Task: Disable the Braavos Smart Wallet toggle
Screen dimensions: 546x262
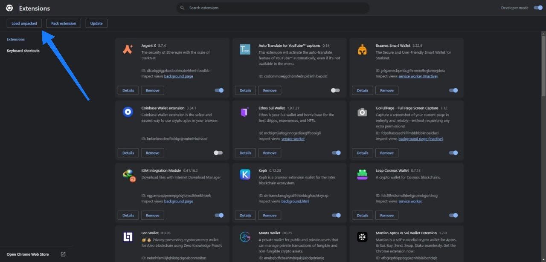Action: coord(453,90)
